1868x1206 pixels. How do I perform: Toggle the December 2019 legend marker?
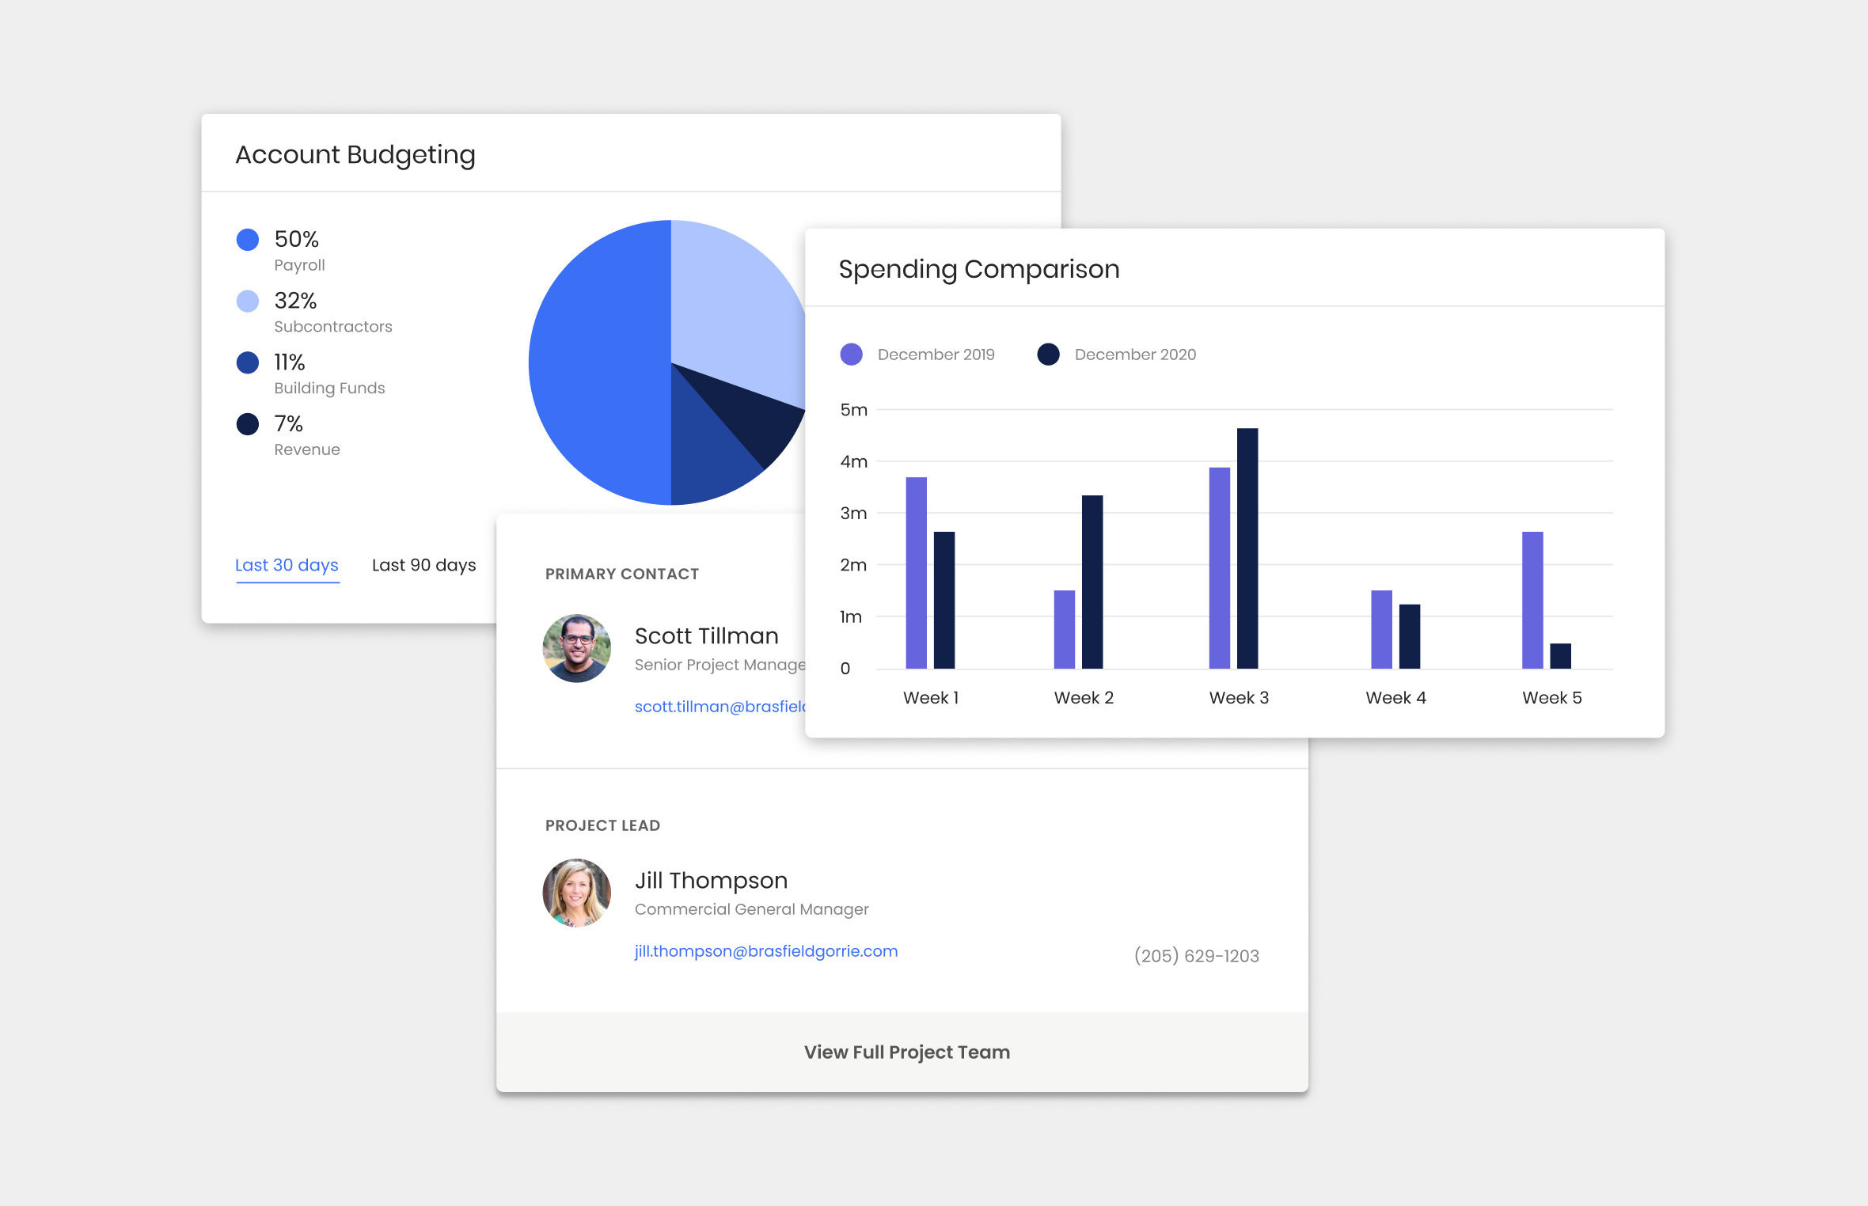[x=851, y=355]
